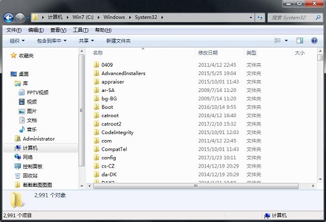
Task: Click the 新建文件夹 button
Action: point(118,40)
